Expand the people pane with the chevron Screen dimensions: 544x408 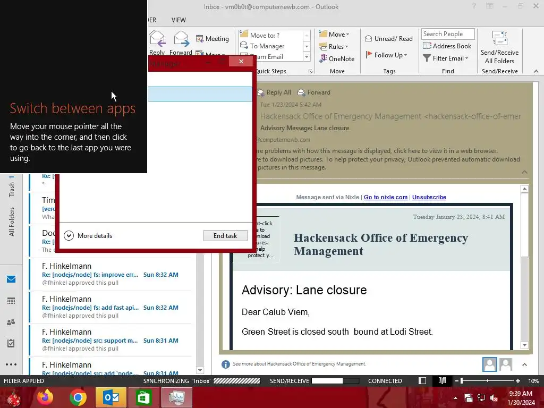pos(524,364)
